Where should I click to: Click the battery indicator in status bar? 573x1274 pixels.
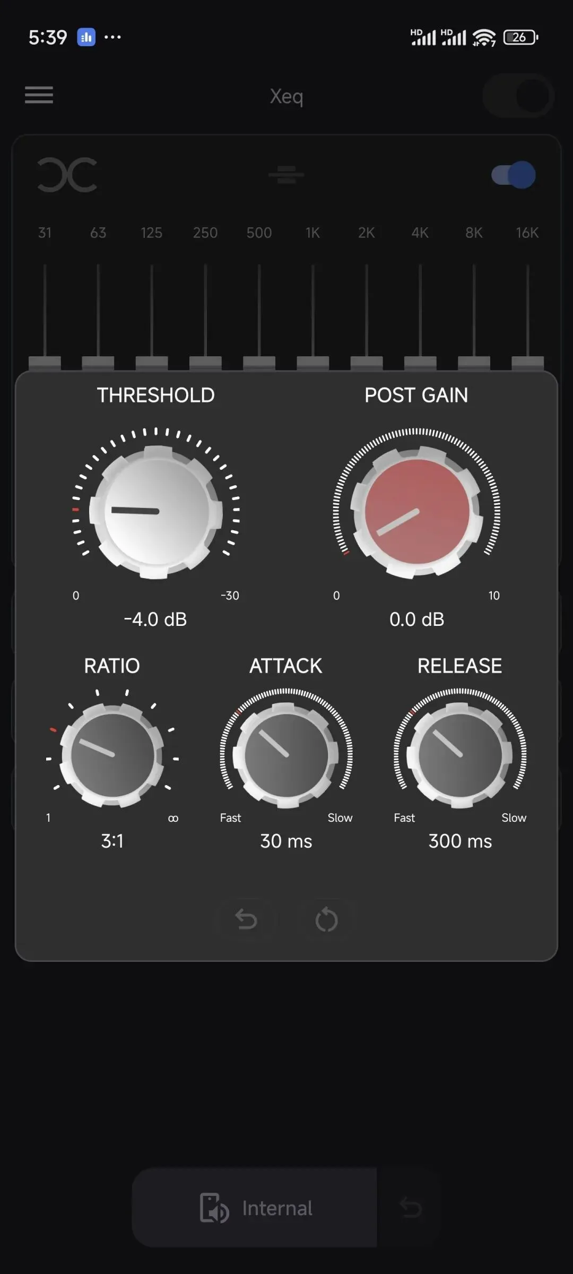tap(520, 37)
